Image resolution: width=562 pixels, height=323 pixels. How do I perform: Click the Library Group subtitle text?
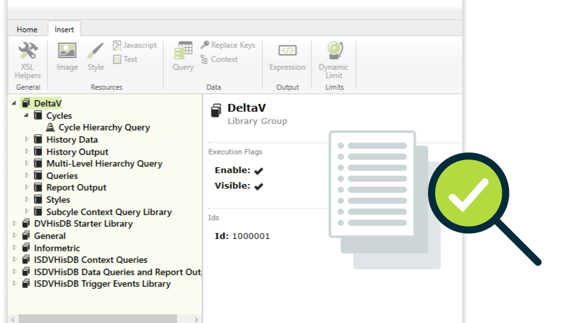[257, 121]
